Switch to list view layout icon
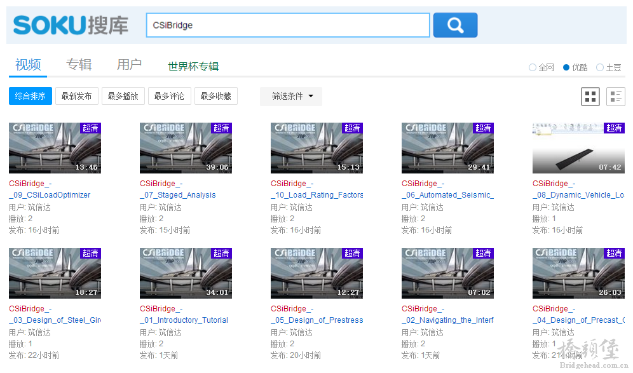This screenshot has width=633, height=373. 616,97
